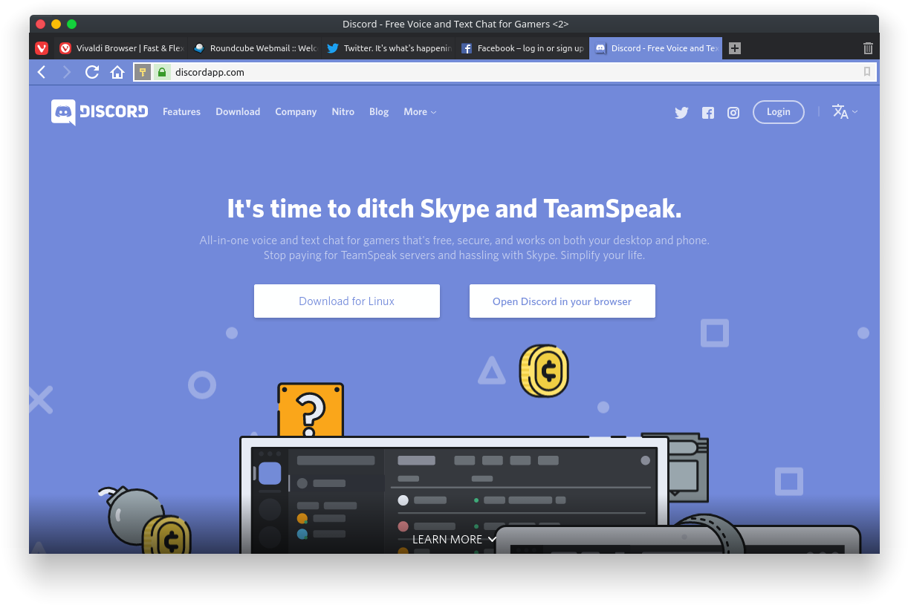Click the padlock security icon in address bar
Viewport: 908px width, 605px height.
162,72
